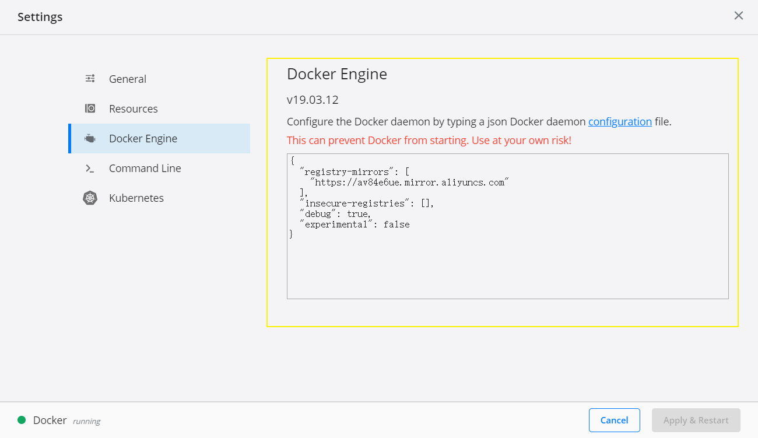Screen dimensions: 758x438
Task: Place cursor on the registry-mirrors line
Action: (356, 172)
